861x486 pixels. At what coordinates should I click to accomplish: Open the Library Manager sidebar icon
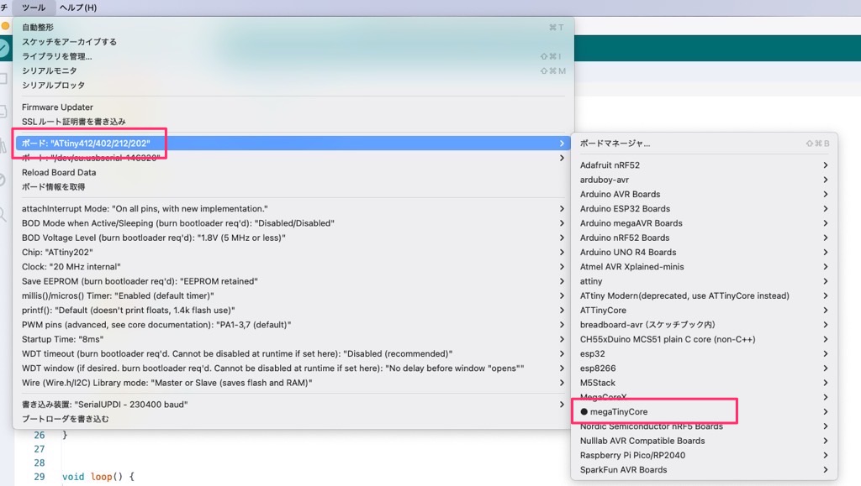4,146
